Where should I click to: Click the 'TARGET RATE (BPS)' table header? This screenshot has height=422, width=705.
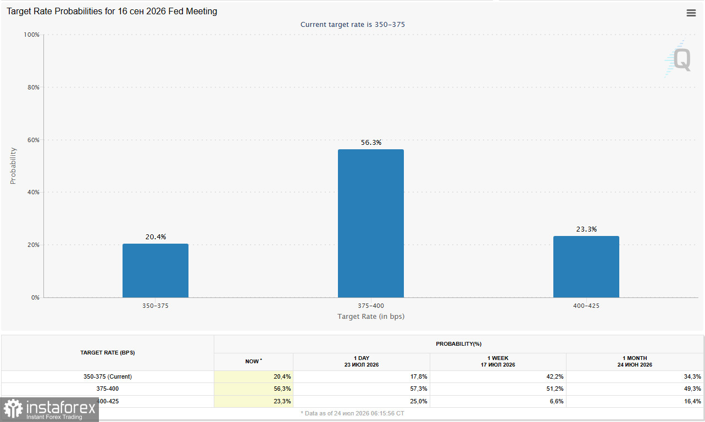108,353
